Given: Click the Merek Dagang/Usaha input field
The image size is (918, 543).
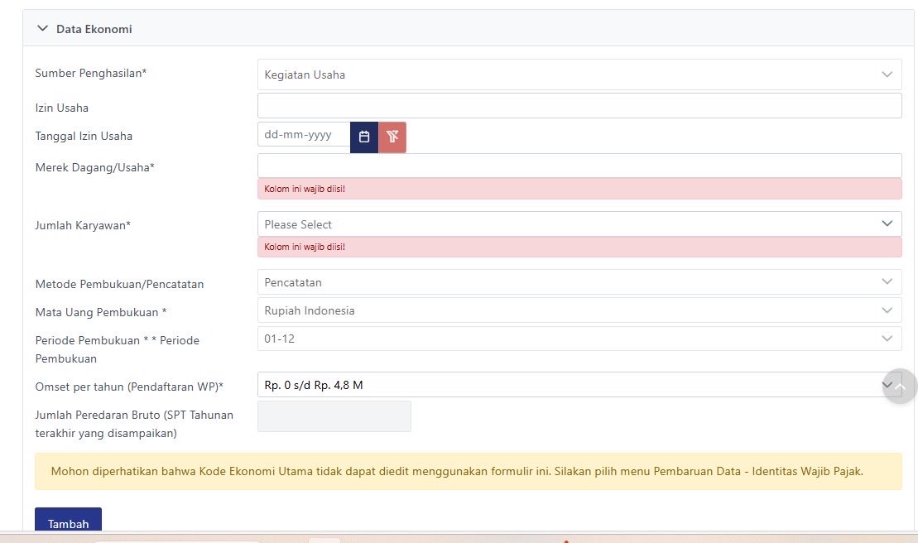Looking at the screenshot, I should point(579,166).
